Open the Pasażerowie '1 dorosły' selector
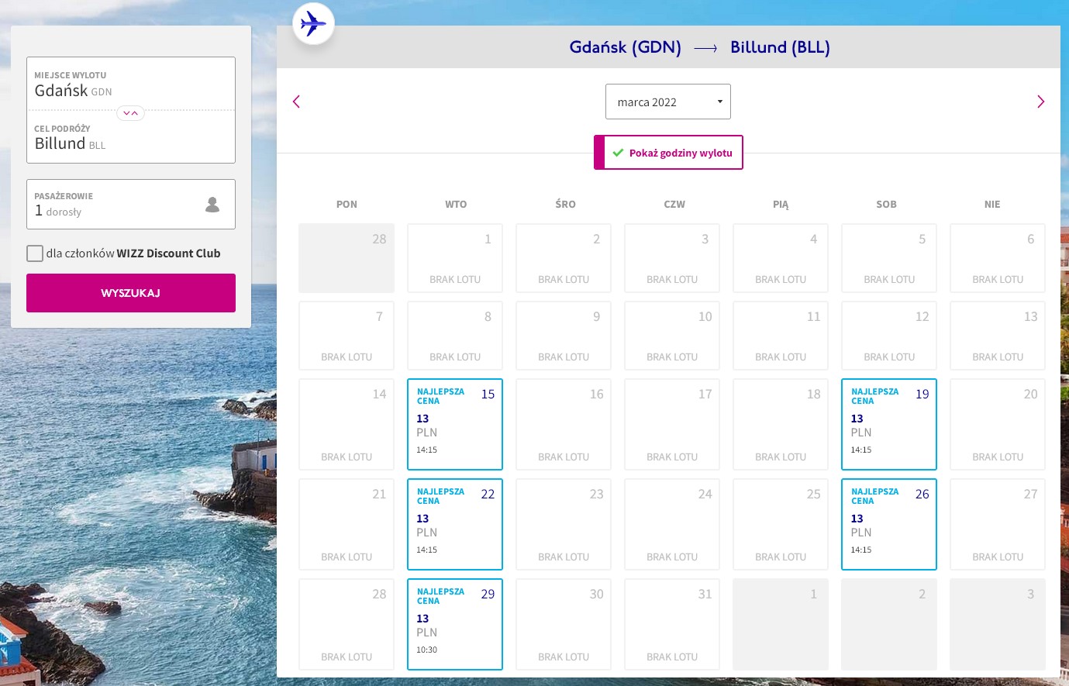The image size is (1069, 686). [131, 205]
